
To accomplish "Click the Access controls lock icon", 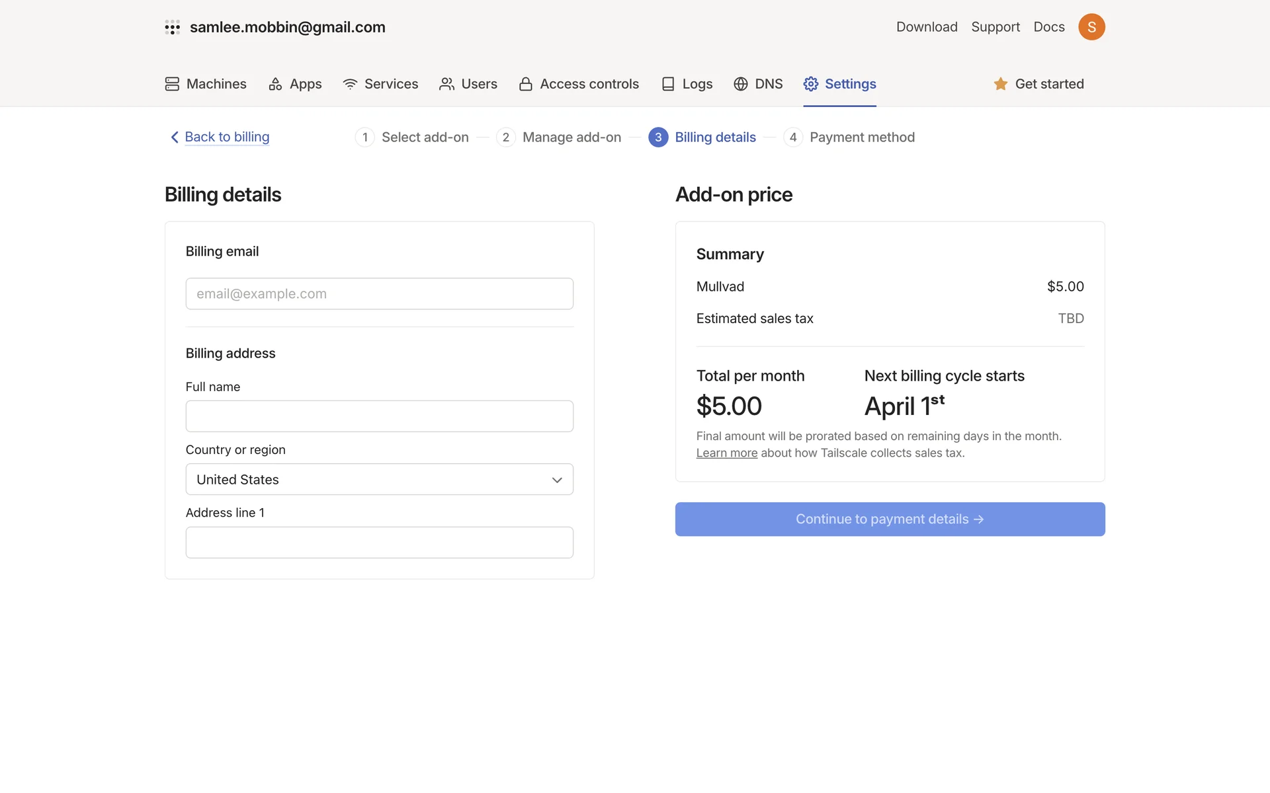I will [x=526, y=84].
